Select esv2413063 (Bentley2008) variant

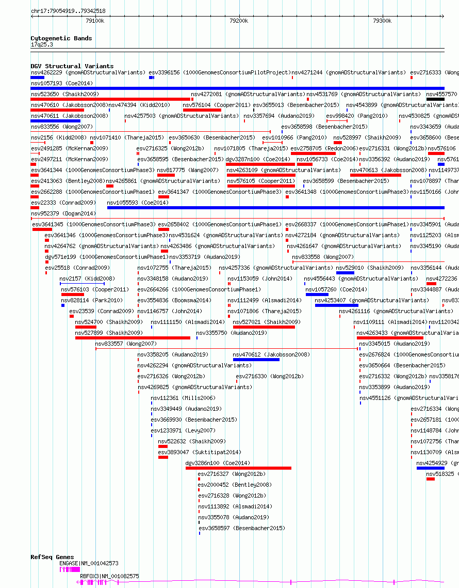(x=68, y=181)
